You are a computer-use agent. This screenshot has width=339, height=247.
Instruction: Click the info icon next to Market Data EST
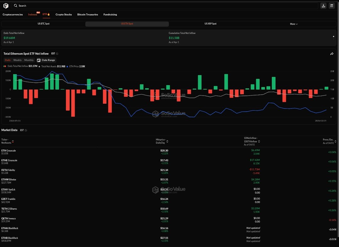tap(26, 130)
